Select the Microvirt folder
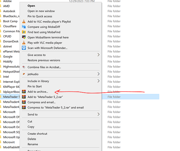180x151 pixels. tap(9, 142)
